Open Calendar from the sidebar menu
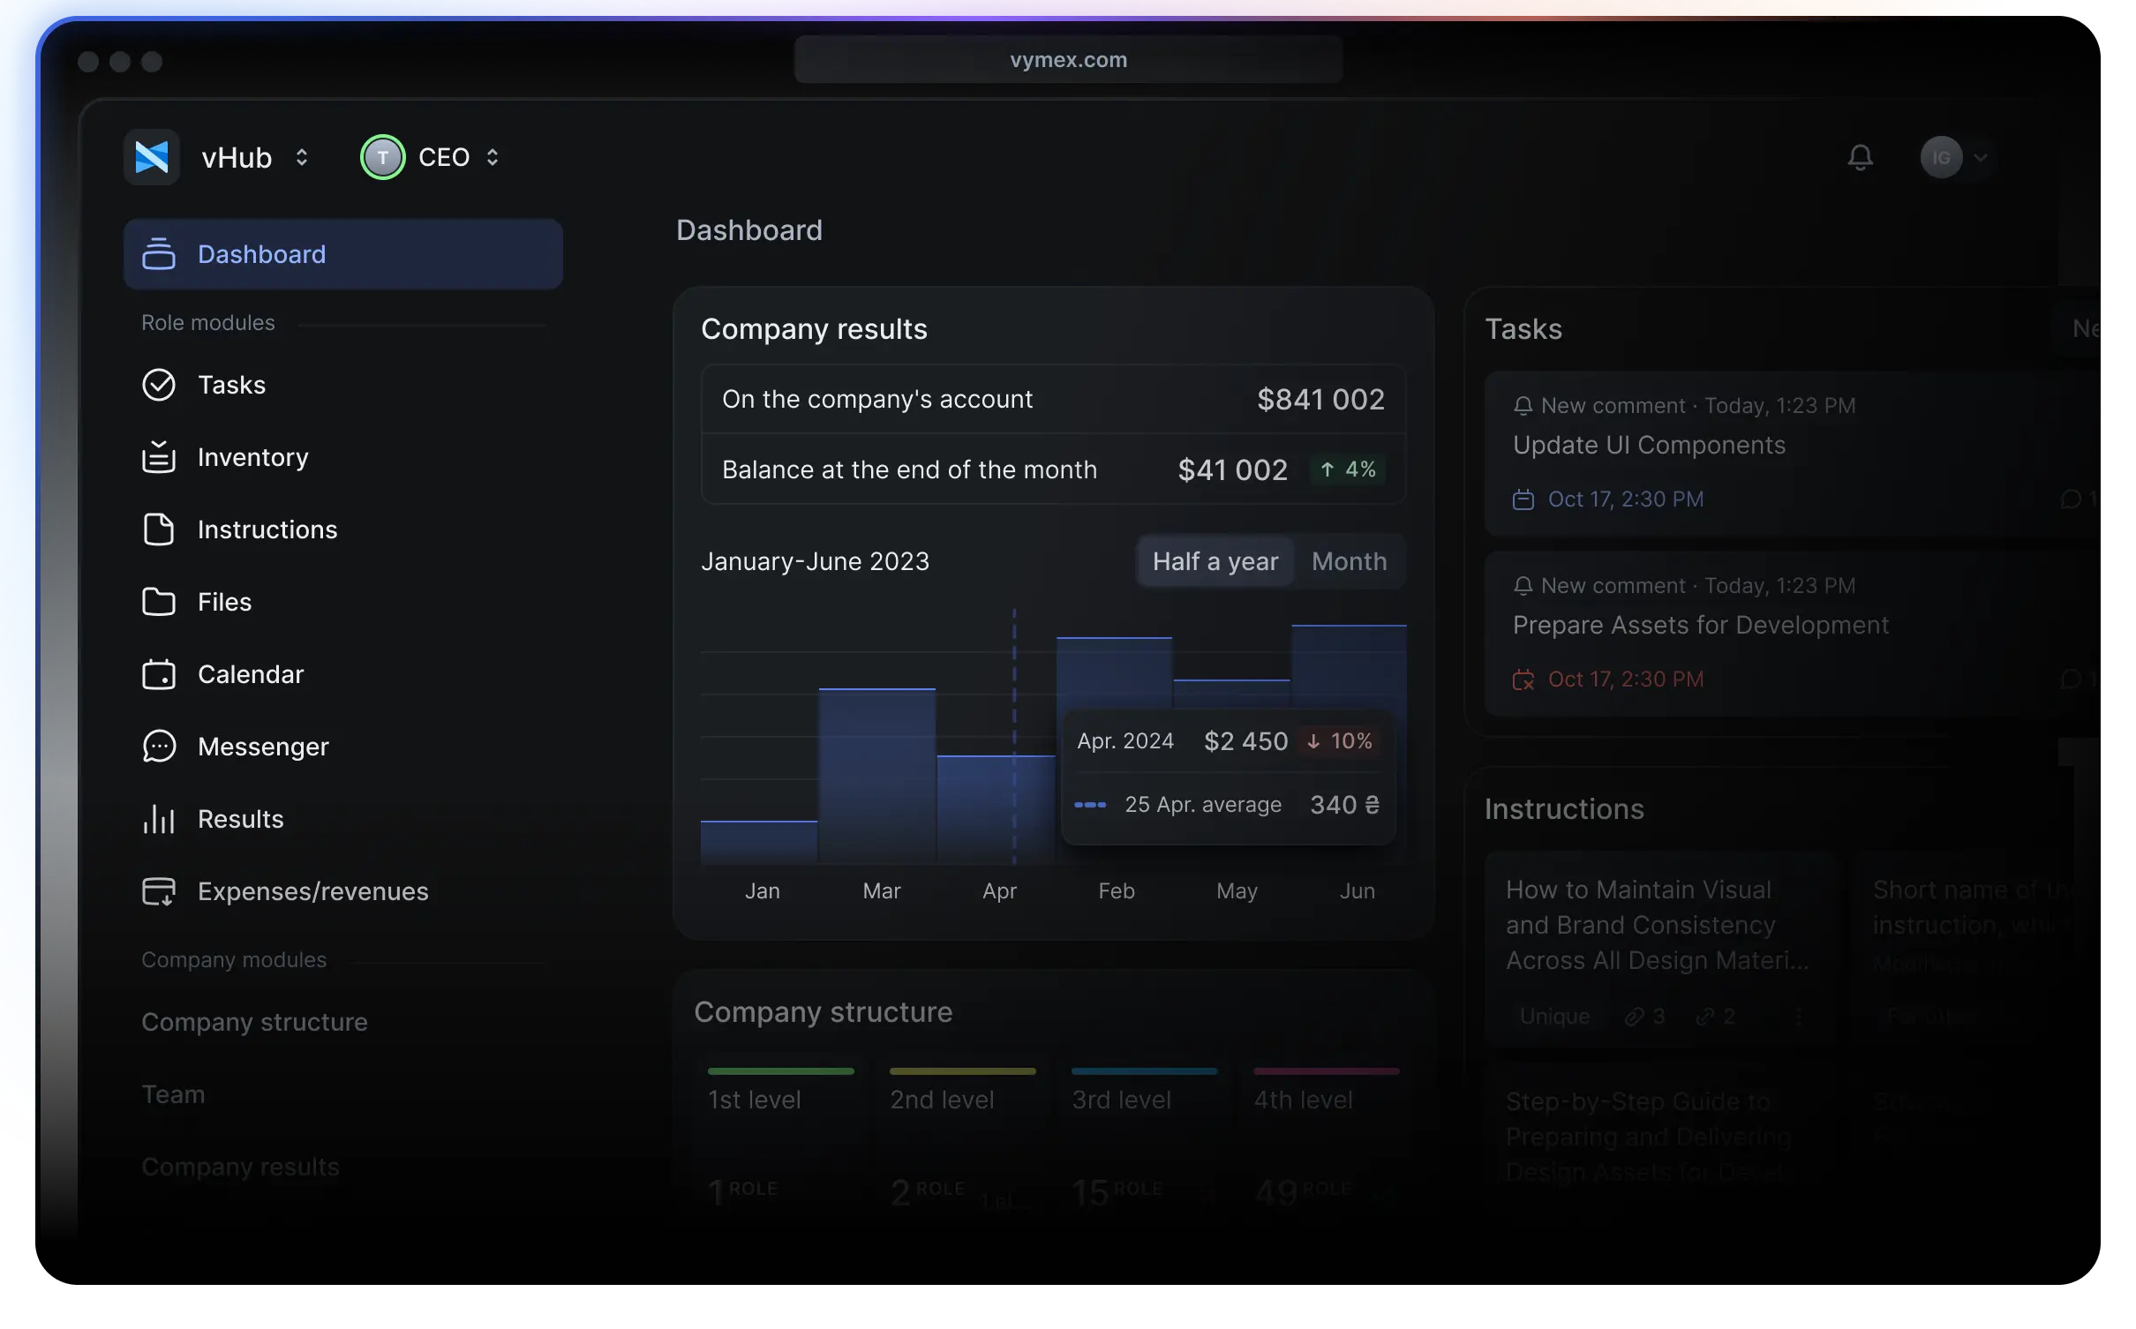This screenshot has height=1329, width=2136. tap(251, 674)
